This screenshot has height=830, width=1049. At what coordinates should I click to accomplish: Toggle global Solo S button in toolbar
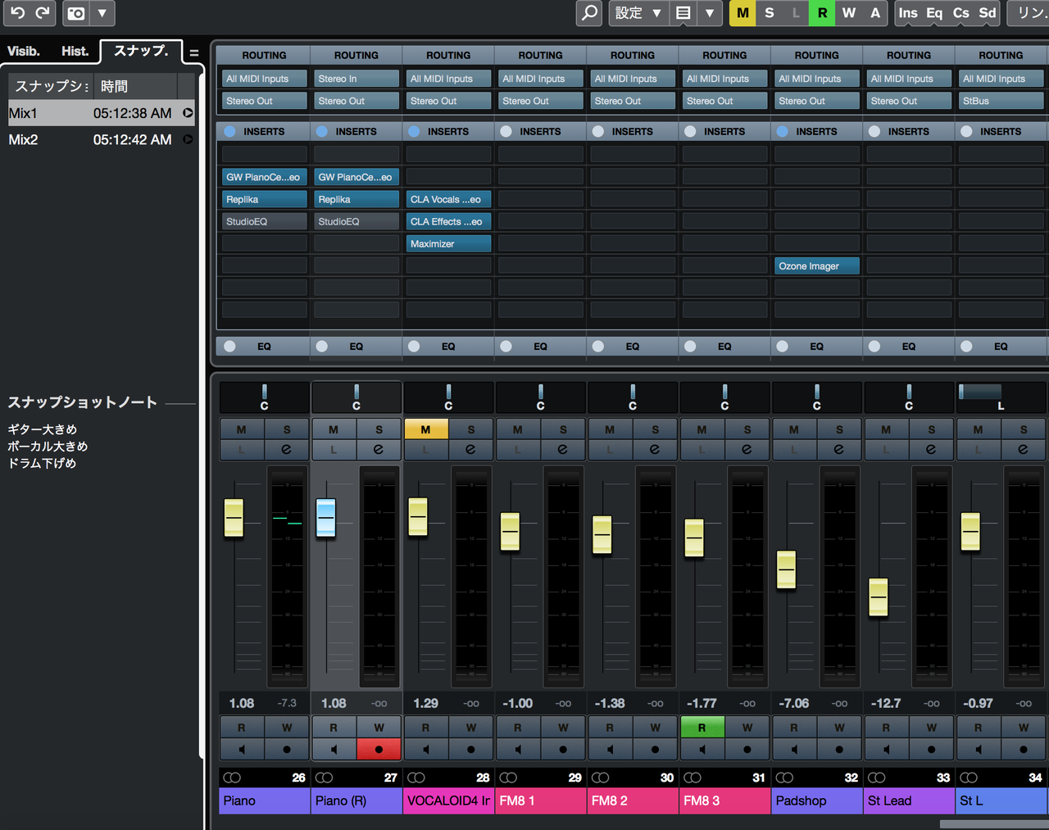point(769,13)
